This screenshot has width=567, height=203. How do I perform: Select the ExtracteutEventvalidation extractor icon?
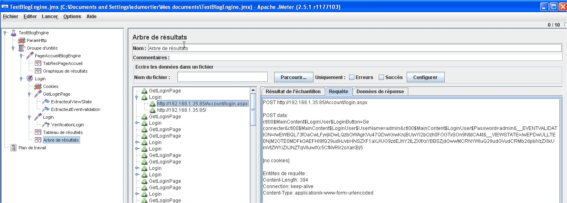point(46,109)
